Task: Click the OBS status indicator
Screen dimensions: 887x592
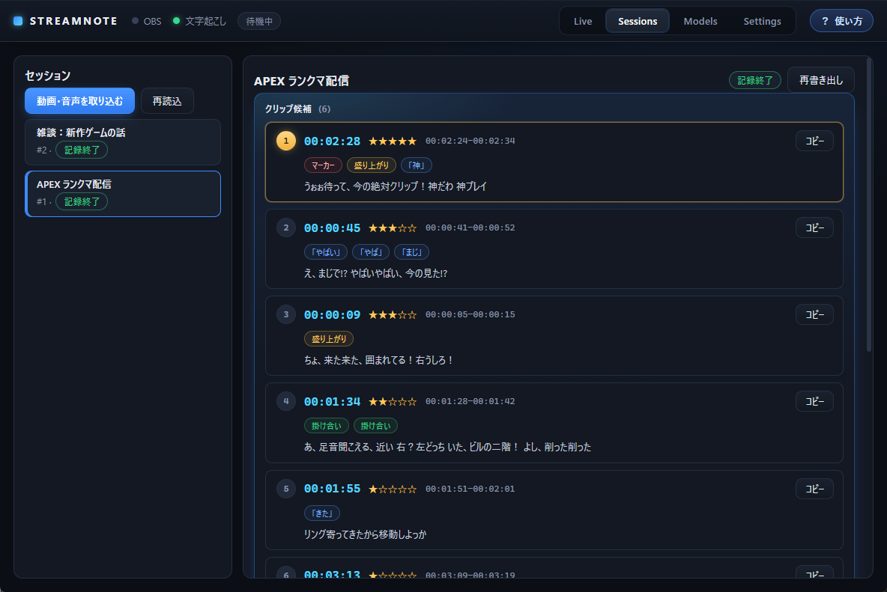Action: coord(147,21)
